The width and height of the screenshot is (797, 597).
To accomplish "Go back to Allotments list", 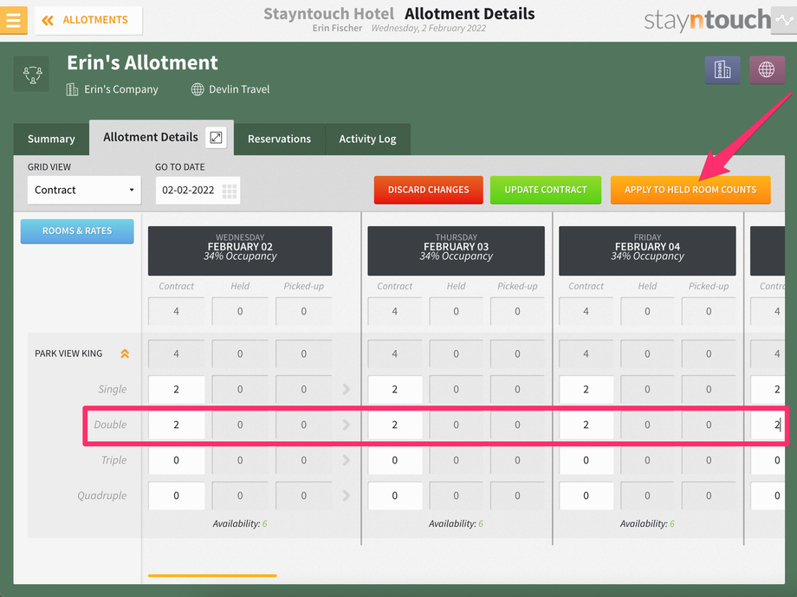I will 88,20.
